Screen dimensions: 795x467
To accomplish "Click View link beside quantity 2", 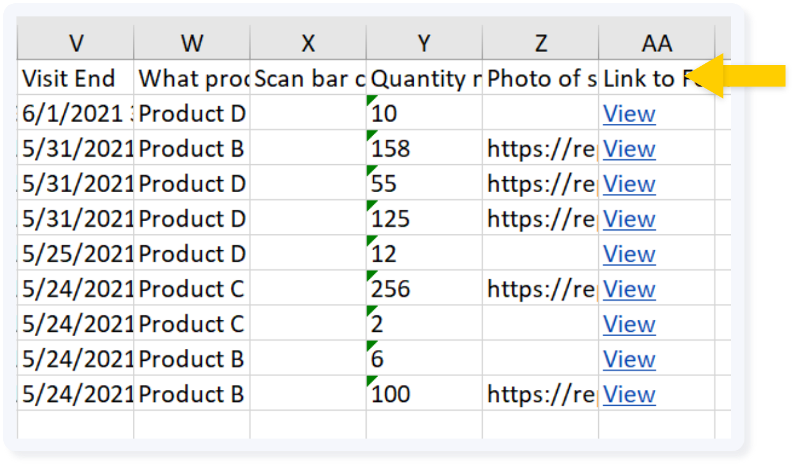I will [x=629, y=324].
